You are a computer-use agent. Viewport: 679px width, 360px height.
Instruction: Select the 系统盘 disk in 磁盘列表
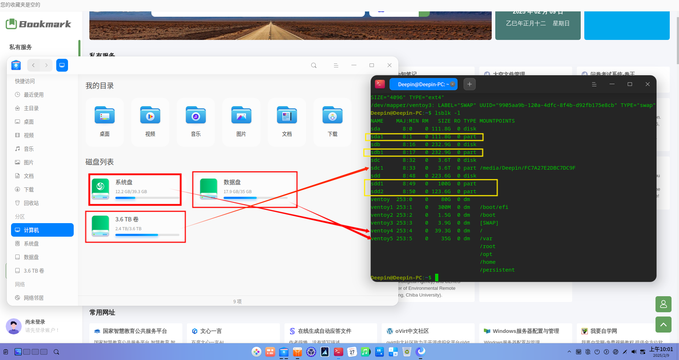[x=135, y=189]
